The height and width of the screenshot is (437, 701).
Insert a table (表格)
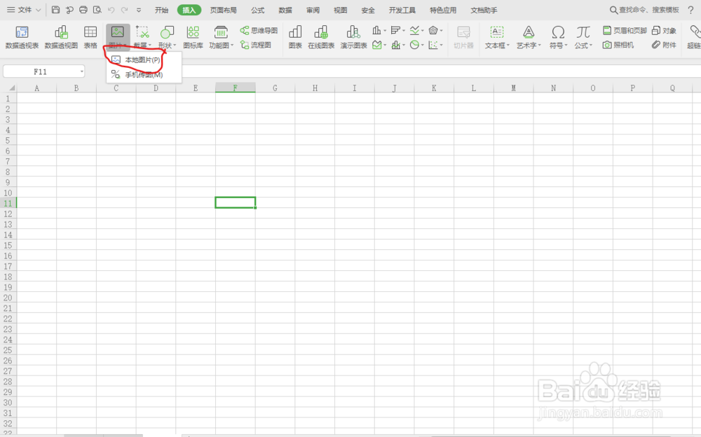click(90, 37)
